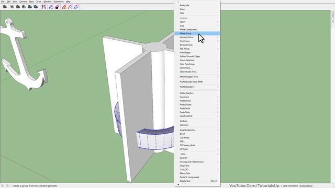
Task: Open the Tools menu
Action: 39,2
